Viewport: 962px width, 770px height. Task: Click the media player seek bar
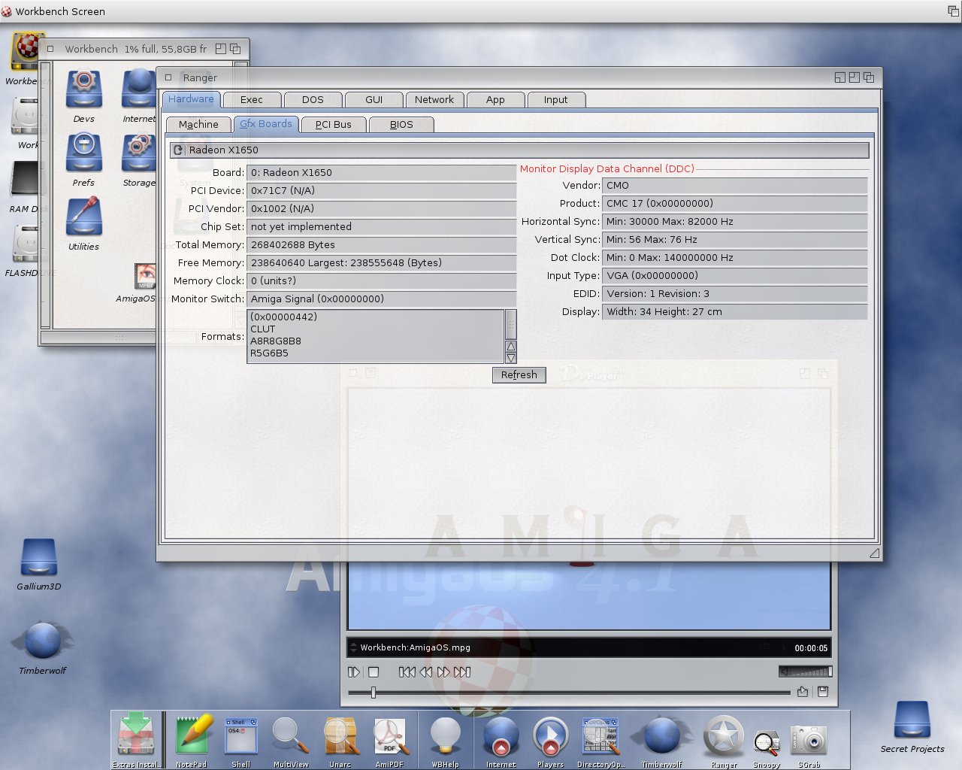pos(569,692)
